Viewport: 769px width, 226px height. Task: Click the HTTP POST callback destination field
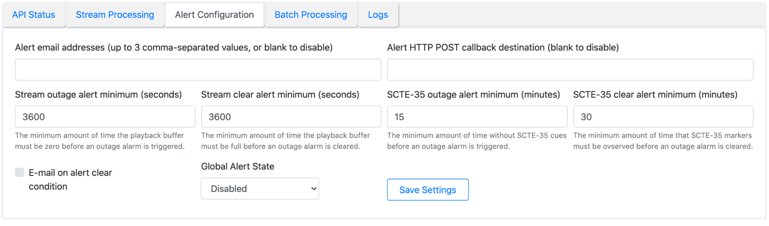570,70
